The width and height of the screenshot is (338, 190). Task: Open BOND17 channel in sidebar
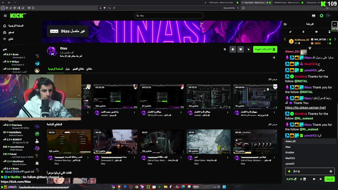pyautogui.click(x=21, y=141)
